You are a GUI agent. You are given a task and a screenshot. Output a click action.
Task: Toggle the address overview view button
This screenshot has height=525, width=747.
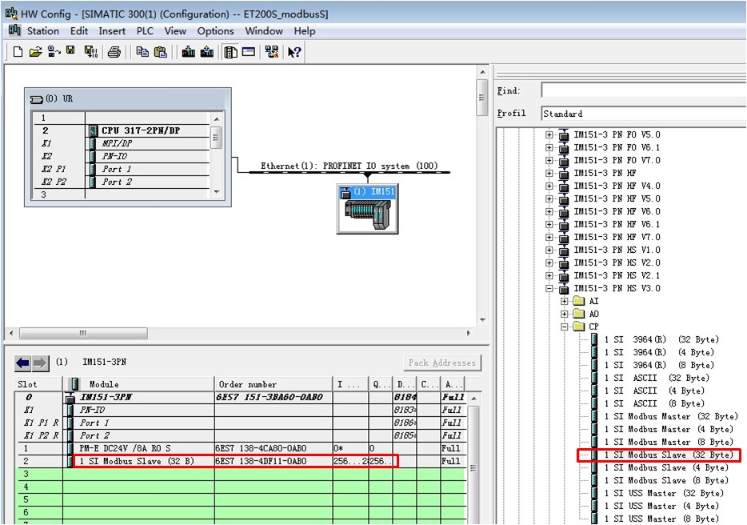point(249,52)
